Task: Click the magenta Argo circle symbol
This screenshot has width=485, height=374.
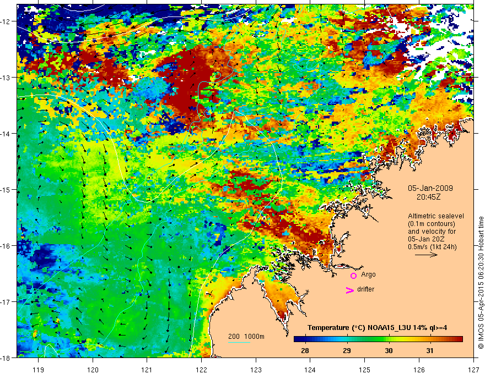Action: click(353, 276)
